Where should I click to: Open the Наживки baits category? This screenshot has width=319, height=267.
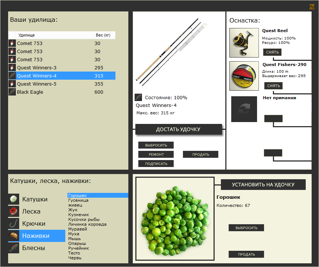coord(37,236)
